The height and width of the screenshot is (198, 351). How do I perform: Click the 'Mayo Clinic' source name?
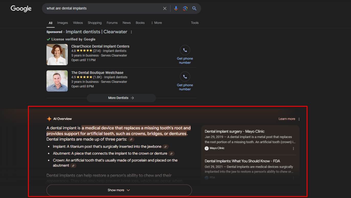coord(217,148)
